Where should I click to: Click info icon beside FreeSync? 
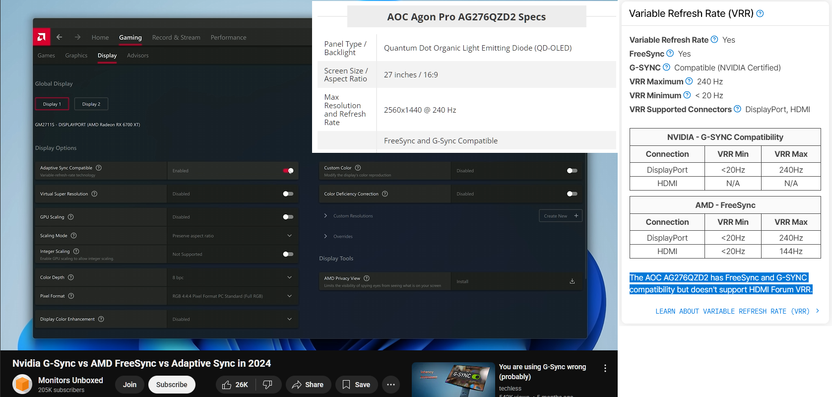click(x=670, y=53)
